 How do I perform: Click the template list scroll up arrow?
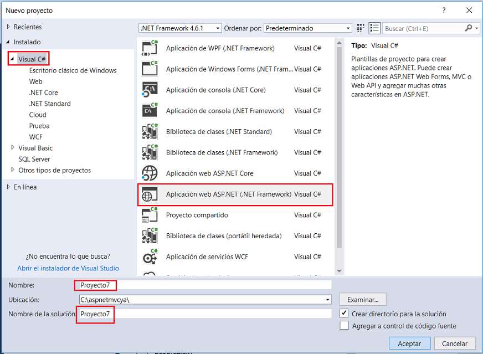point(339,43)
